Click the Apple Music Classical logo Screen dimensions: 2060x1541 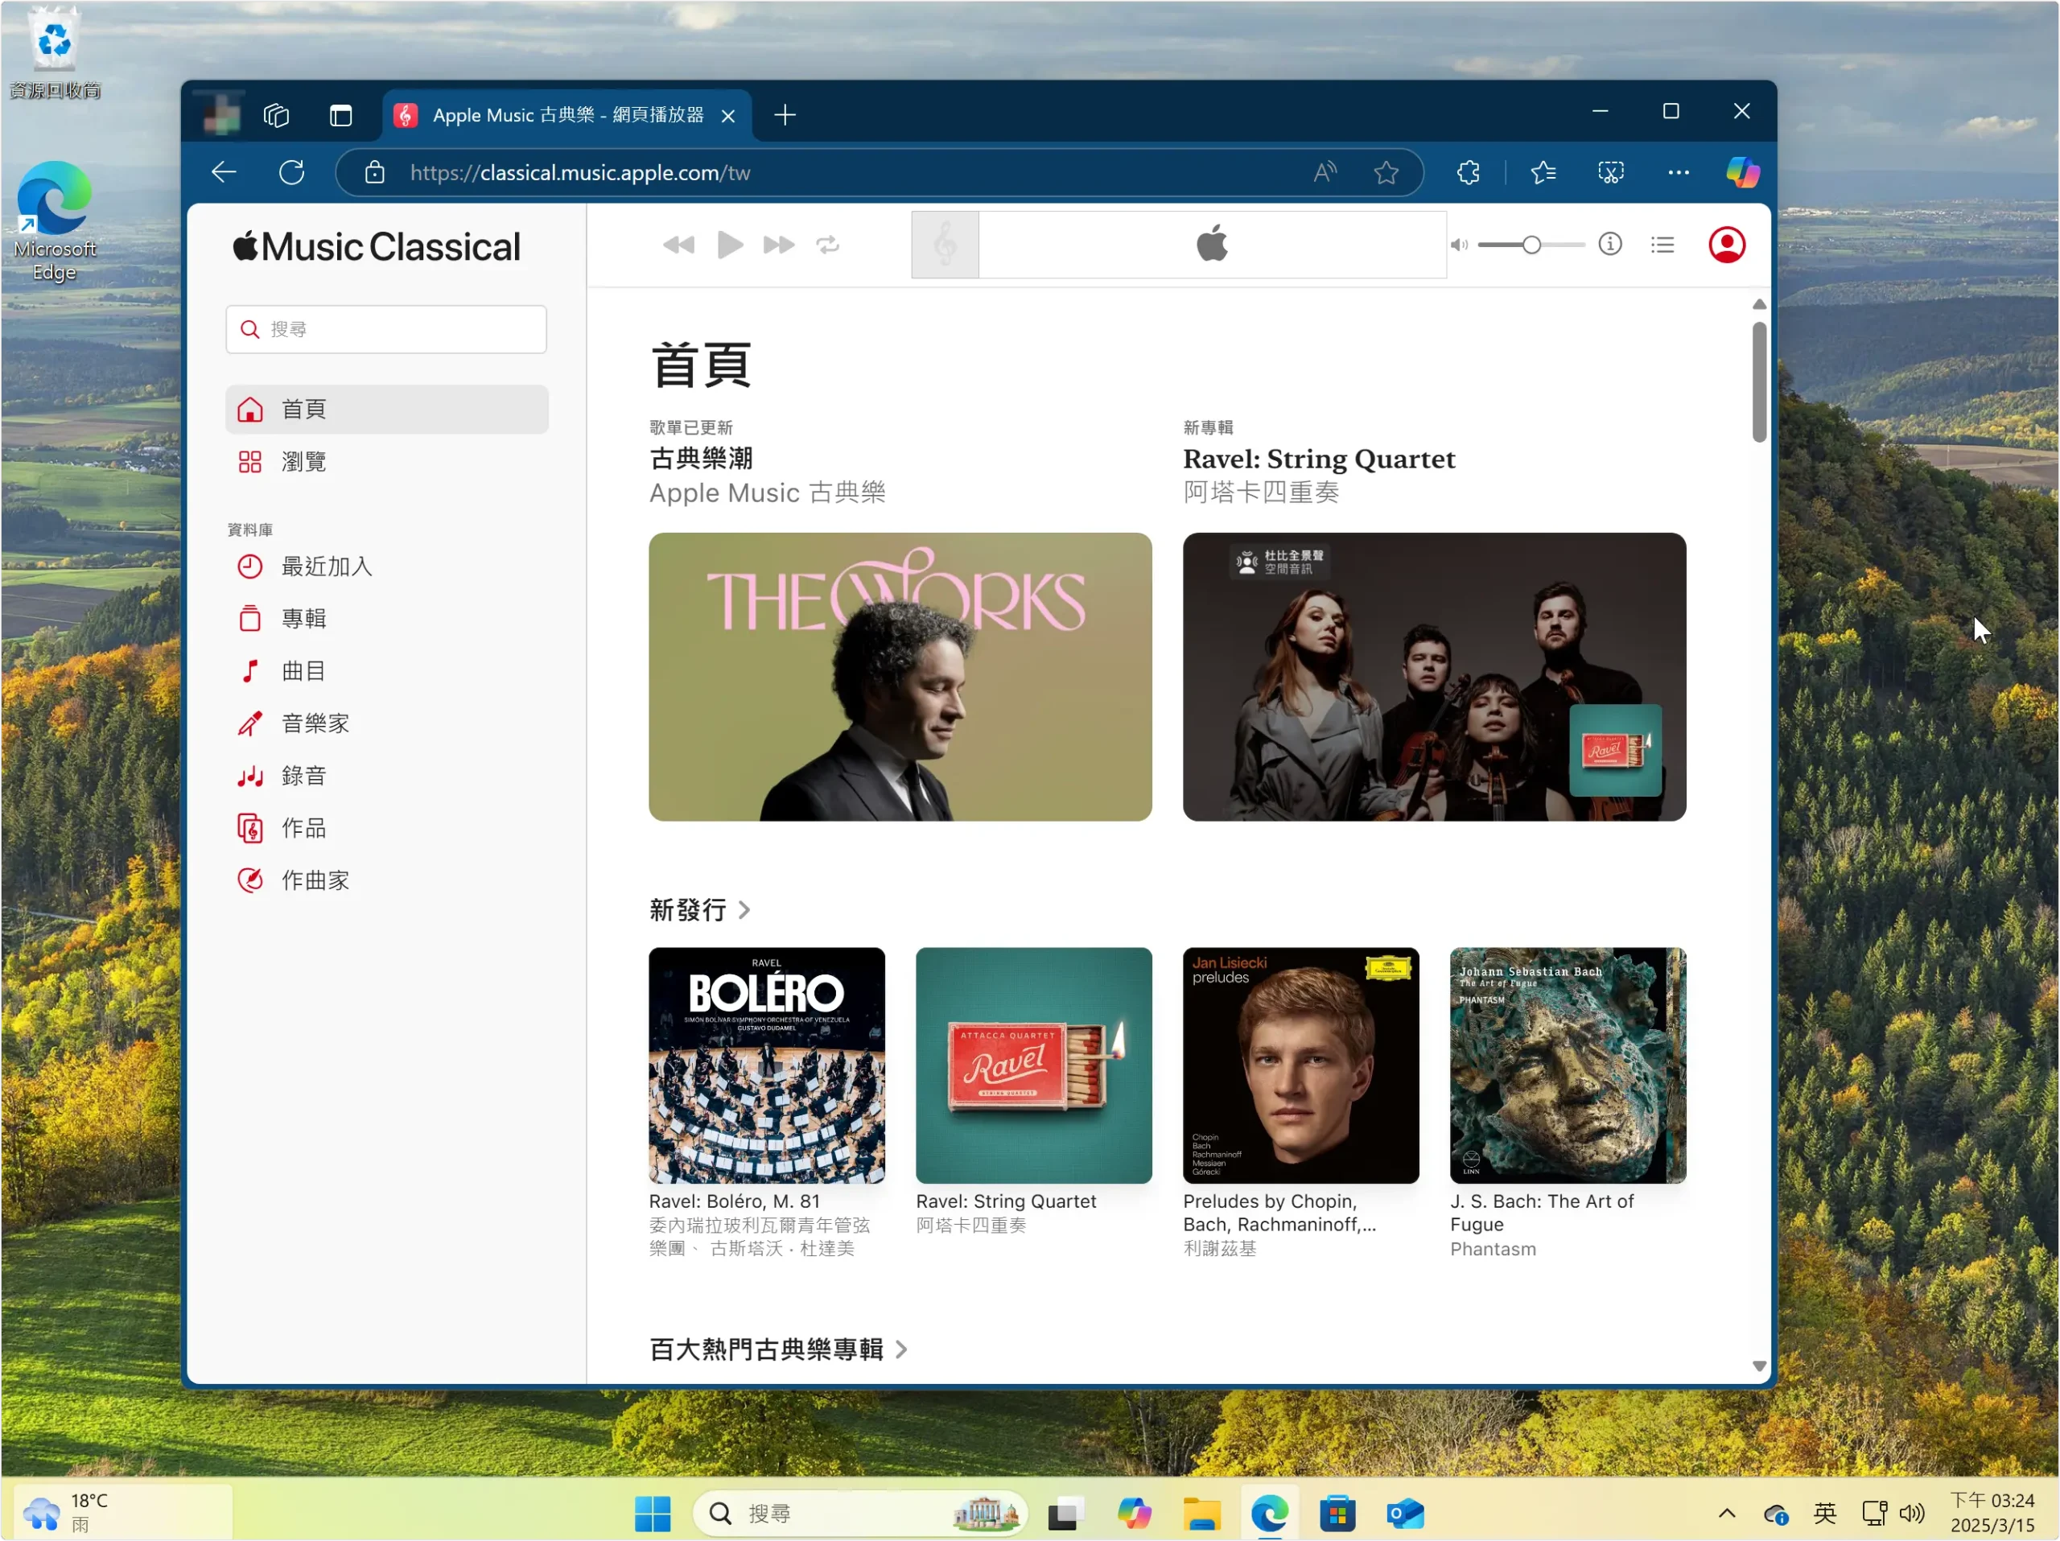coord(377,247)
